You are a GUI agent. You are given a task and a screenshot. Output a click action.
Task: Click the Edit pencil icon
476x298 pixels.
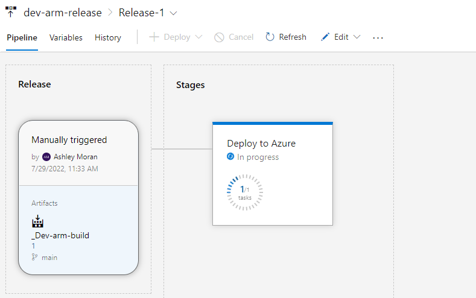tap(325, 37)
